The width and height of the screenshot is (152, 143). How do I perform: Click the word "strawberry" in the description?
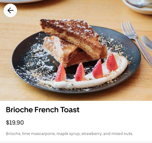(x=91, y=134)
